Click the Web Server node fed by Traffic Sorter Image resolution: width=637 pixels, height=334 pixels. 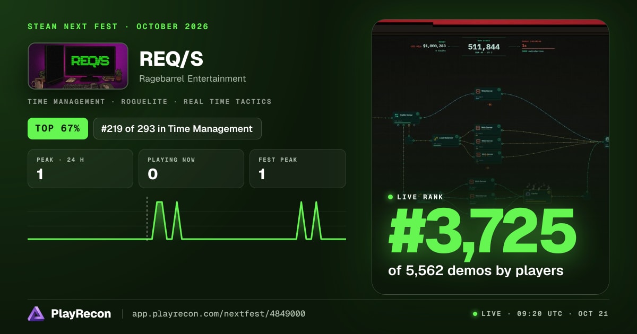487,94
